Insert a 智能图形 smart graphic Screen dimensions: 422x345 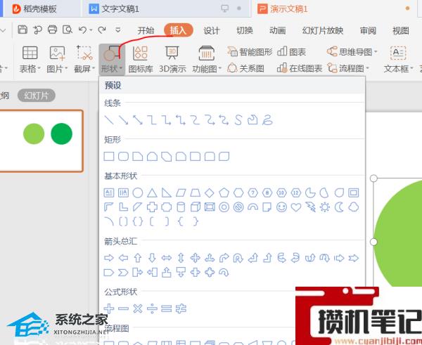pyautogui.click(x=250, y=51)
